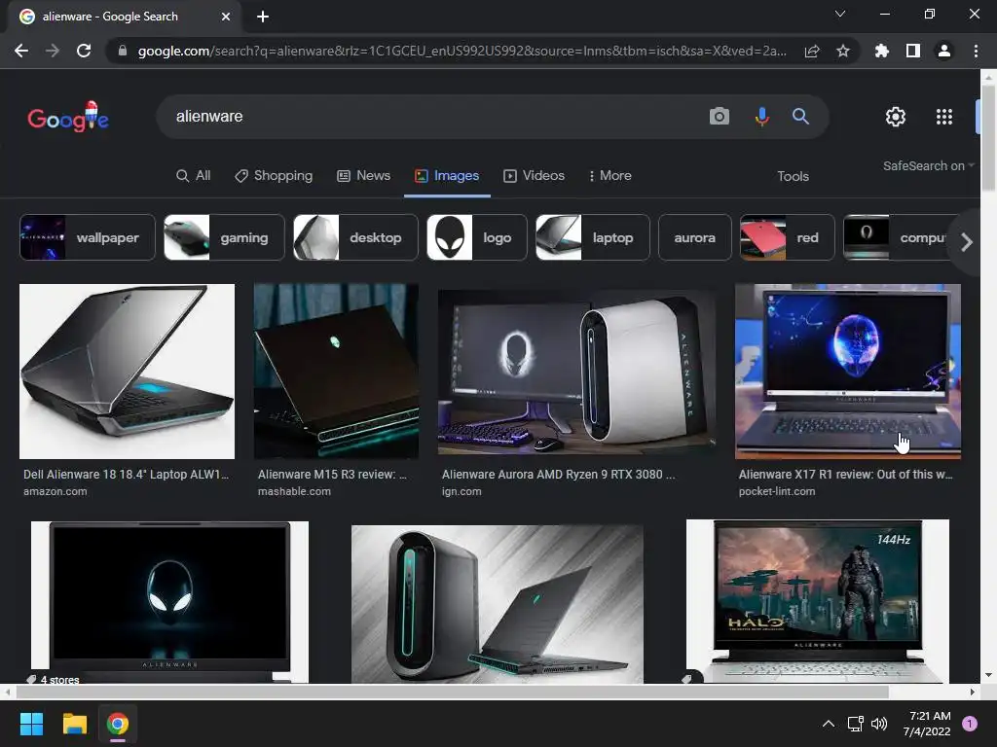Screen dimensions: 997x747
Task: Open File Explorer from taskbar
Action: (74, 724)
